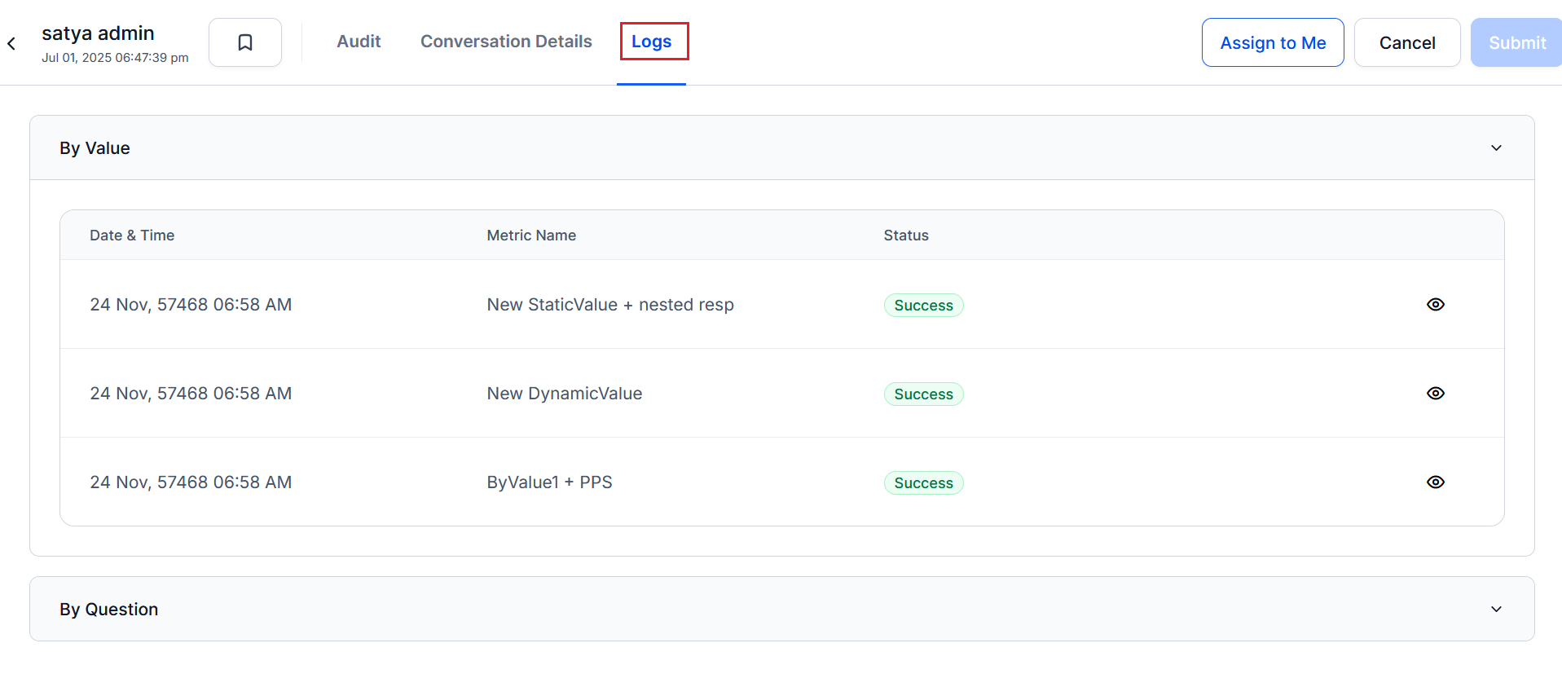Click the Metric Name column header
Viewport: 1562px width, 687px height.
point(531,236)
